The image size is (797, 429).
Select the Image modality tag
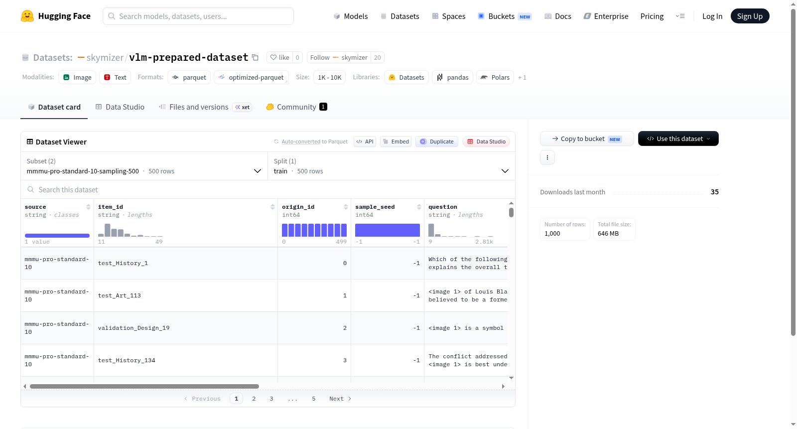[77, 77]
